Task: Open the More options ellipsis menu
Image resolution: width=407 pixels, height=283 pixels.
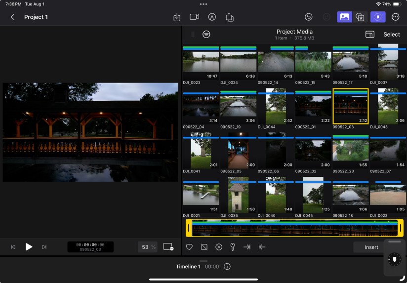Action: [395, 17]
